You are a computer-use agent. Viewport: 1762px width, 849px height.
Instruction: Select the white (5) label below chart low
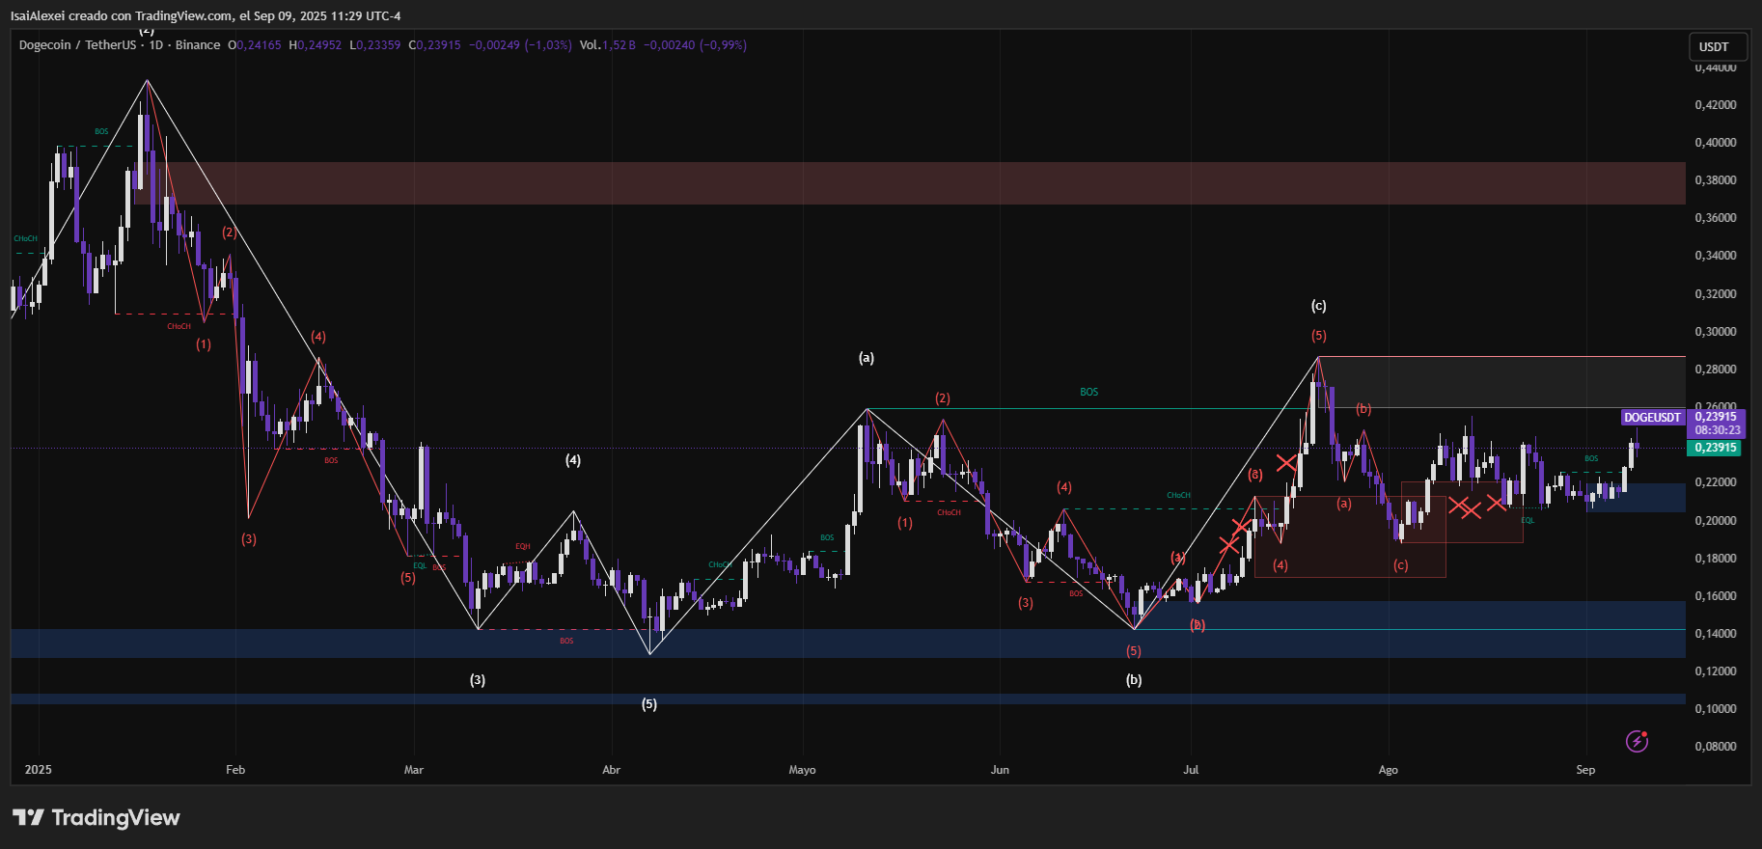649,704
